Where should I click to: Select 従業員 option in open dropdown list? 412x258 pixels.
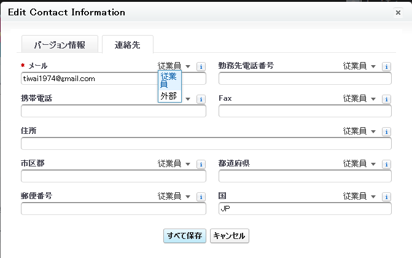(169, 80)
